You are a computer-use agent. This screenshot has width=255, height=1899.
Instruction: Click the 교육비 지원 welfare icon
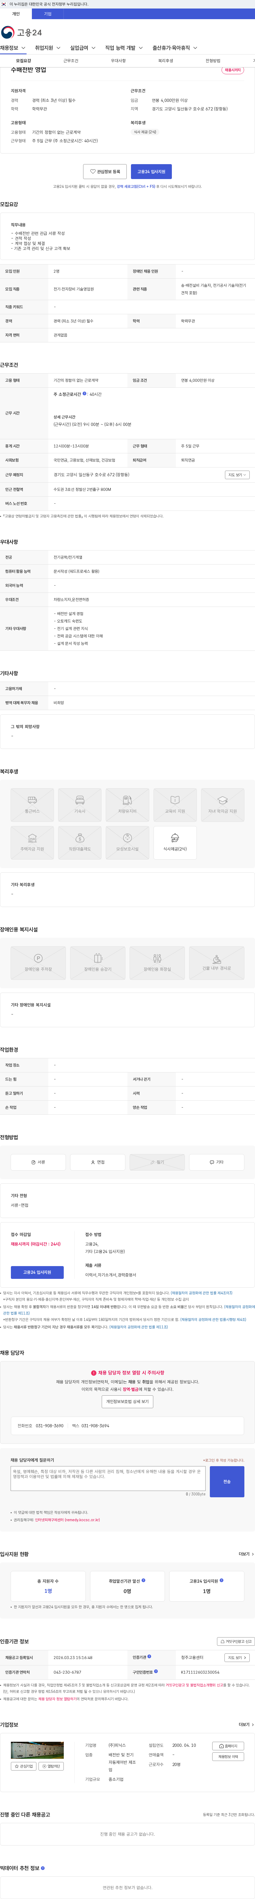click(175, 805)
